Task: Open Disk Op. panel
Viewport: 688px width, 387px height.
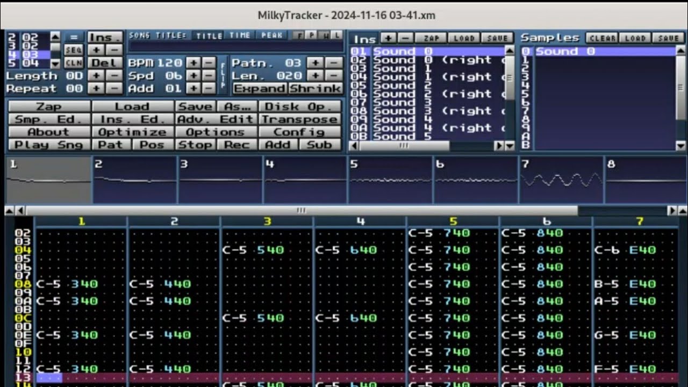Action: point(300,106)
